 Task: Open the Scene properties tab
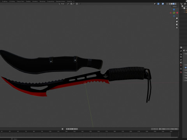(181, 63)
